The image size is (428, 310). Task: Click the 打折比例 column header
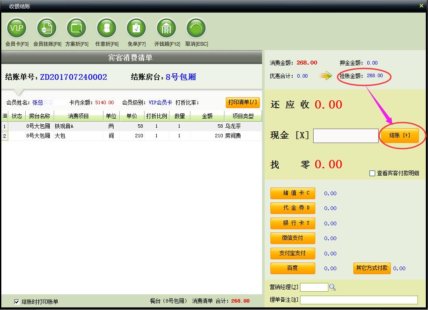[157, 116]
